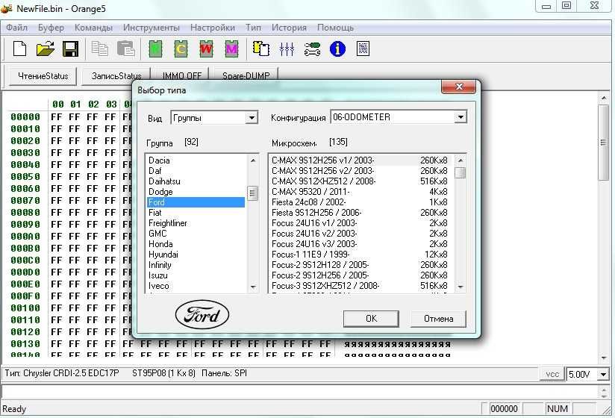
Task: Click the ЧтениеStatus button
Action: 43,76
